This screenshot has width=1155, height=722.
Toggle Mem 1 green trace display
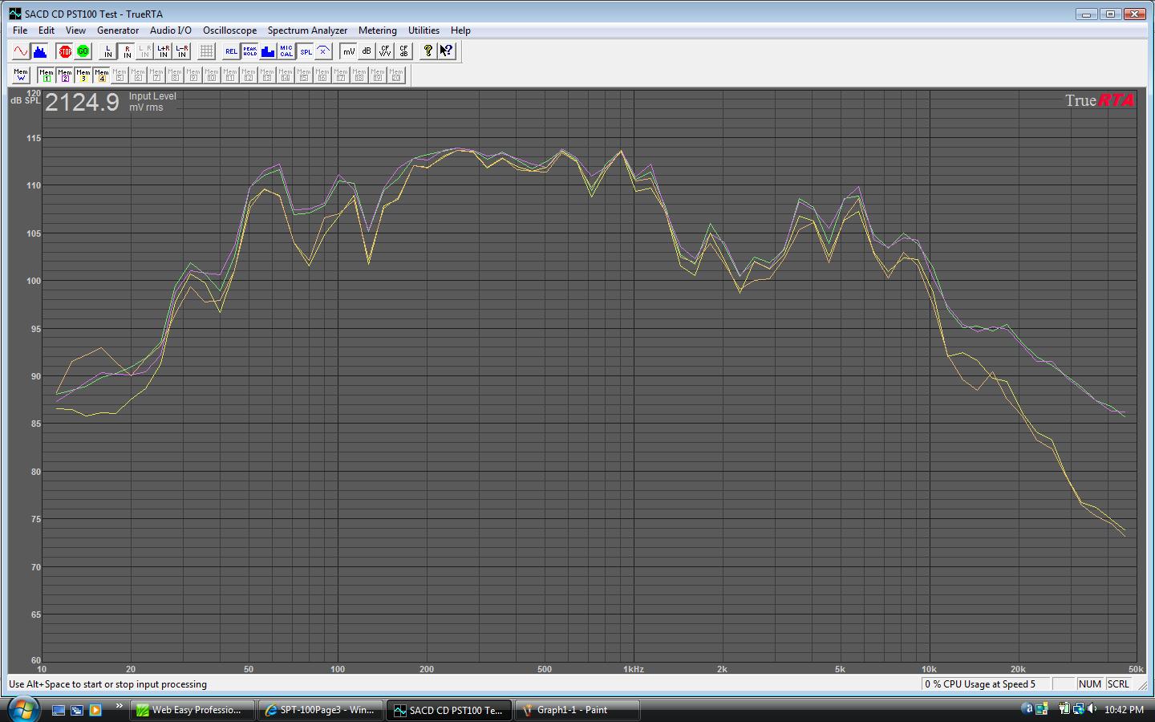click(47, 75)
